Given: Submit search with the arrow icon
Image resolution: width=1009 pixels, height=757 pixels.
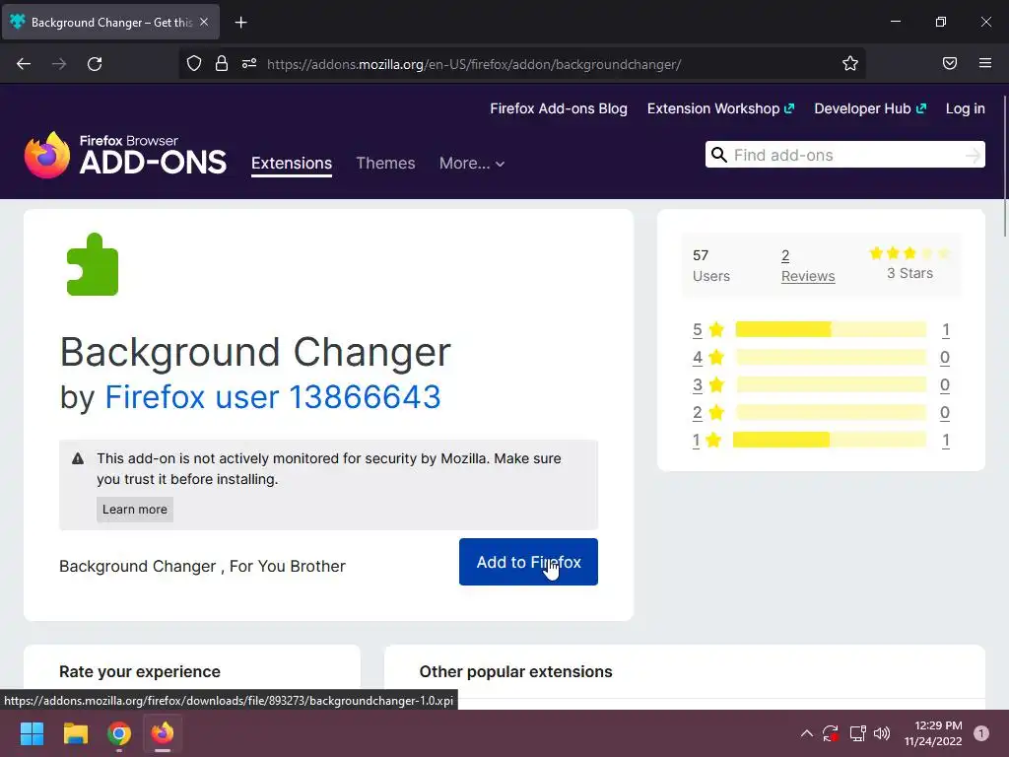Looking at the screenshot, I should point(973,155).
